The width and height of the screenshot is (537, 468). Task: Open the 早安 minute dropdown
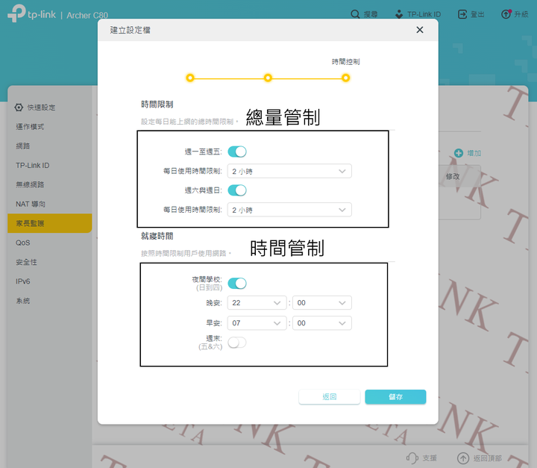click(x=322, y=323)
